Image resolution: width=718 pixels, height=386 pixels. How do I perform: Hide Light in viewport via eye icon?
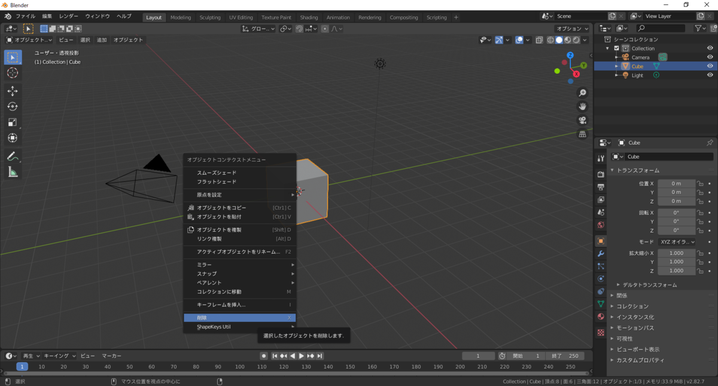(710, 75)
